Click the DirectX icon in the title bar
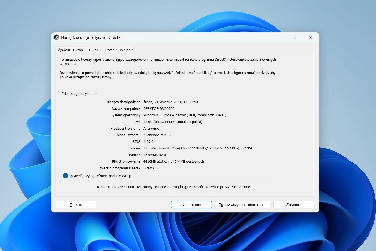 pyautogui.click(x=56, y=37)
